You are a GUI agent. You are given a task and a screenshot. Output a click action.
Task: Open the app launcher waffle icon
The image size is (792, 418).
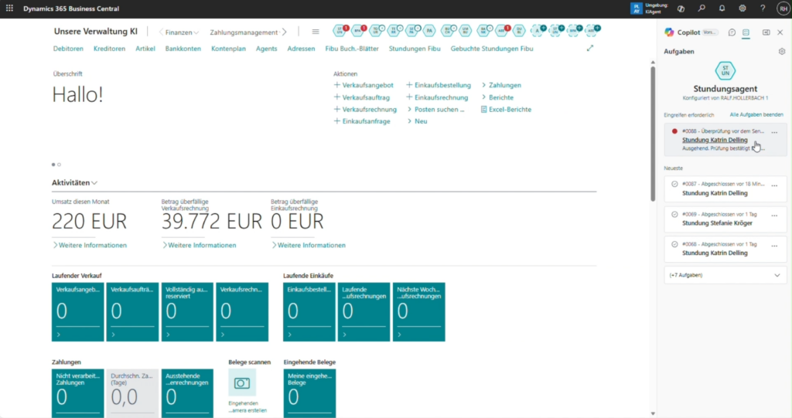tap(9, 8)
